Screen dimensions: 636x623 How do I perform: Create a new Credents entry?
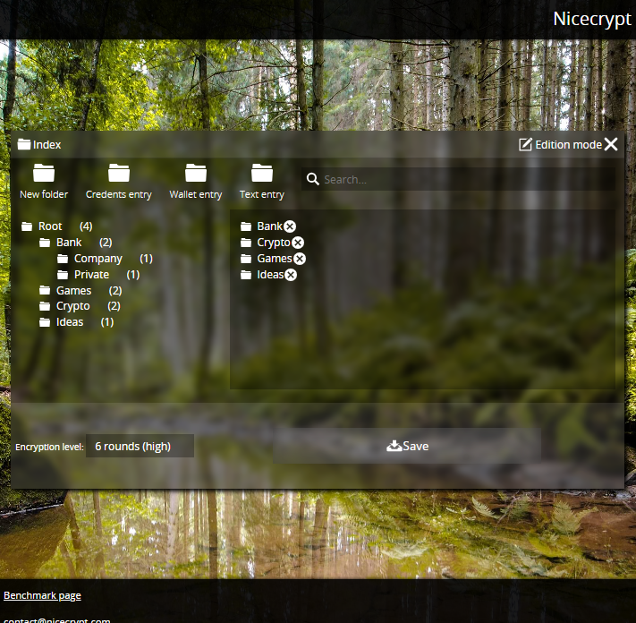[119, 173]
